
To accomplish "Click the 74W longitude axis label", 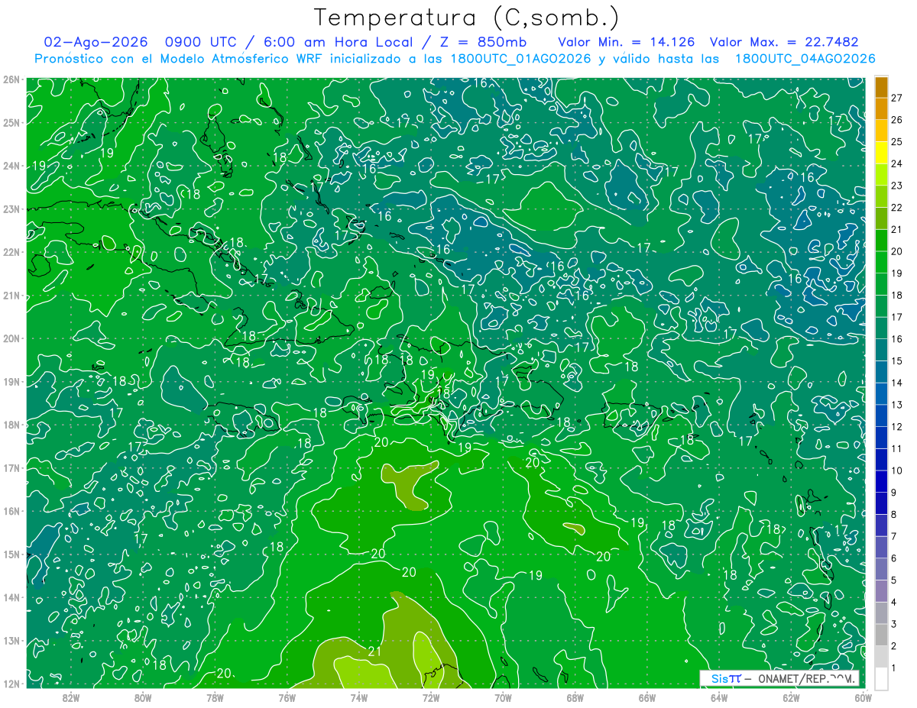I will [359, 697].
